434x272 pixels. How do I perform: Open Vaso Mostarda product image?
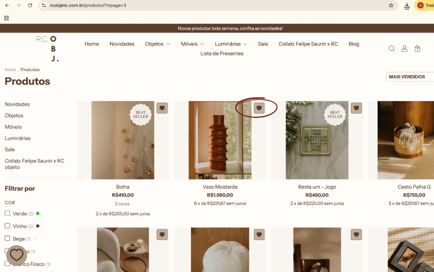[x=220, y=140]
